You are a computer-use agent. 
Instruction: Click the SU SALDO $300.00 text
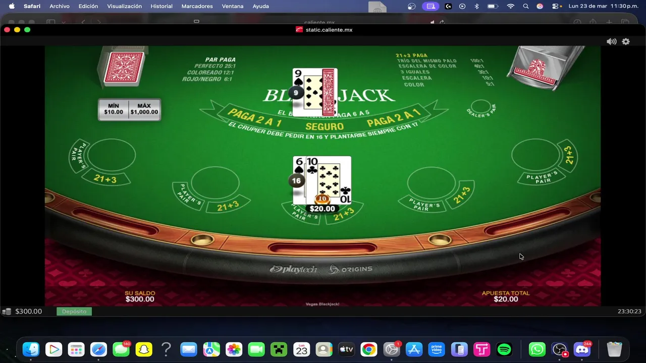[140, 296]
